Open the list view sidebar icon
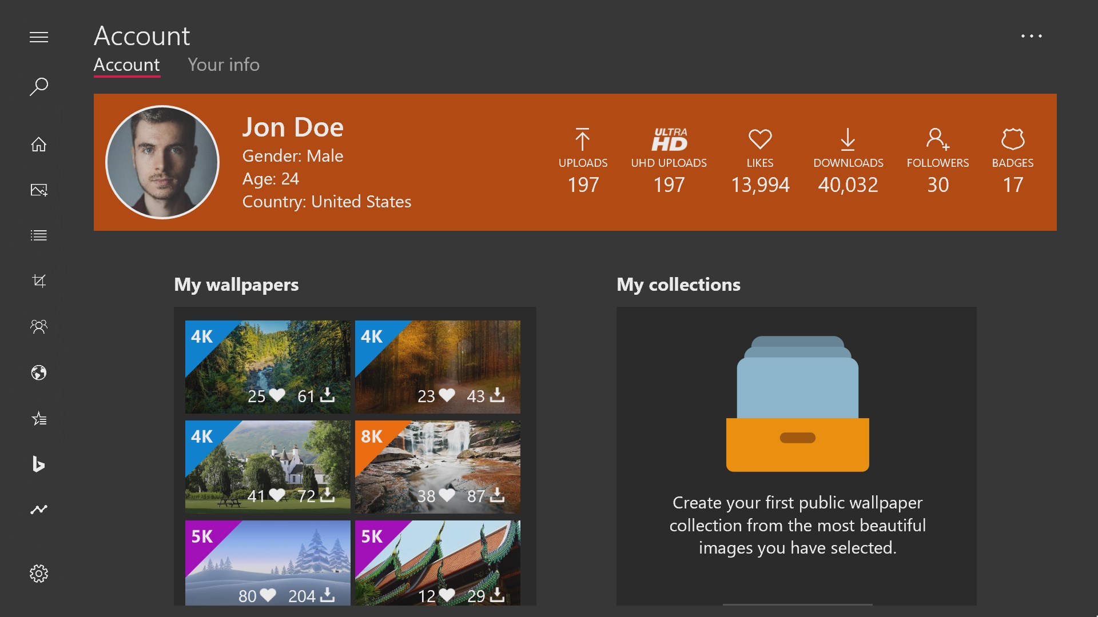This screenshot has height=617, width=1098. tap(39, 235)
